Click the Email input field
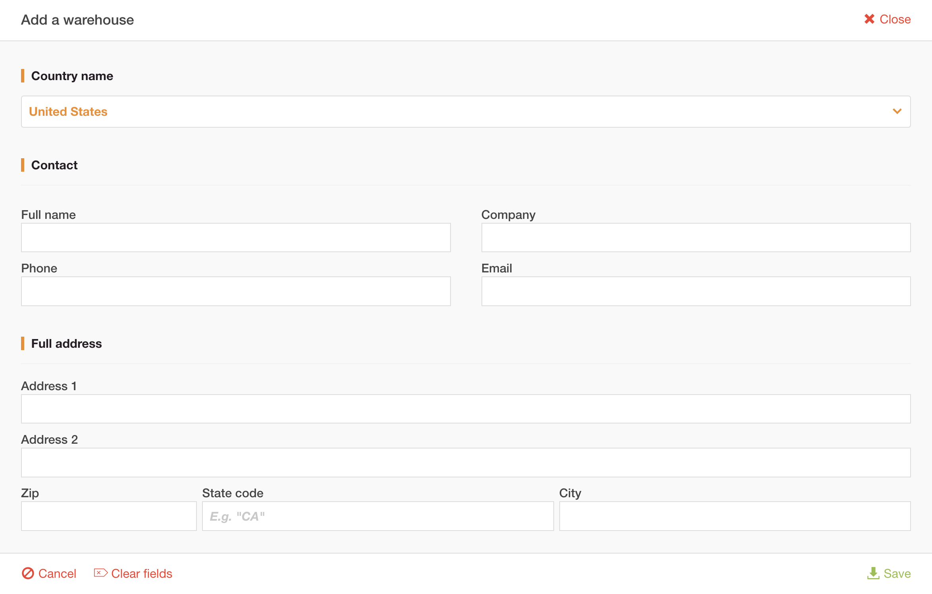 point(696,291)
